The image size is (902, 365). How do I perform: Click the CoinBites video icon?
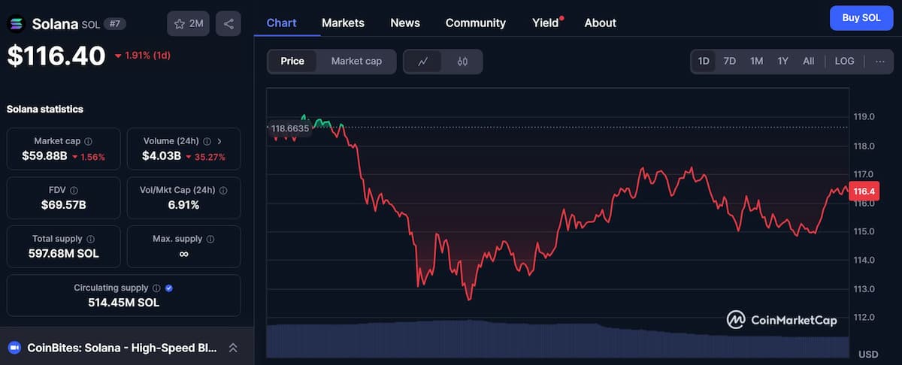[14, 348]
